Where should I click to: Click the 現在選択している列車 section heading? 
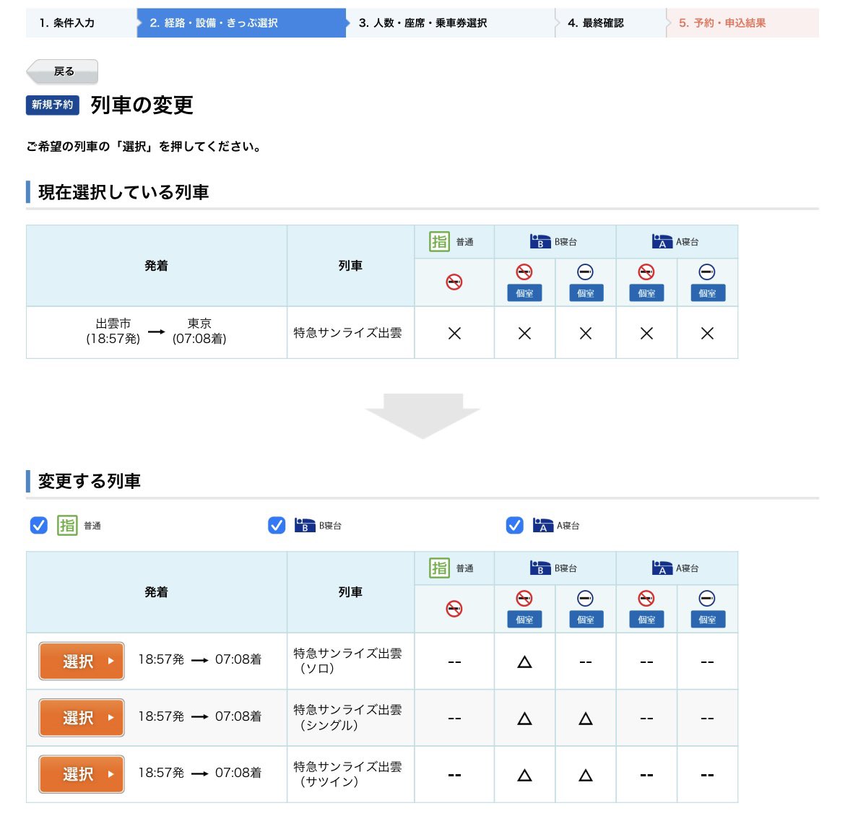pyautogui.click(x=123, y=192)
